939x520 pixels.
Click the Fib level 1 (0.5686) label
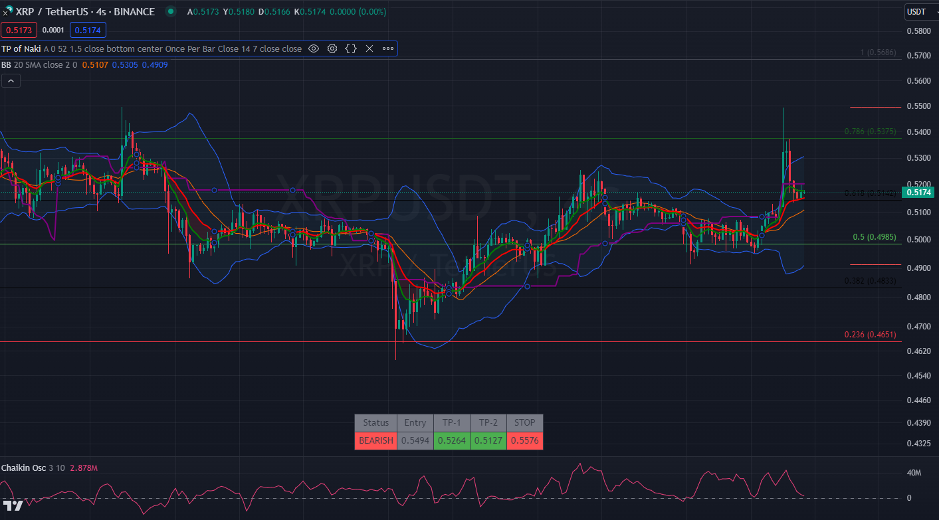tap(878, 52)
